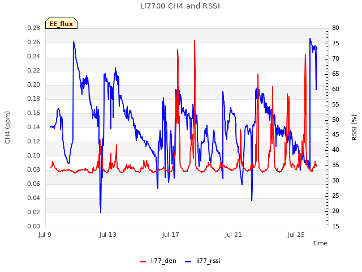Viewport: 362px width, 272px height.
Task: Click the 35 right axis value
Action: [335, 165]
